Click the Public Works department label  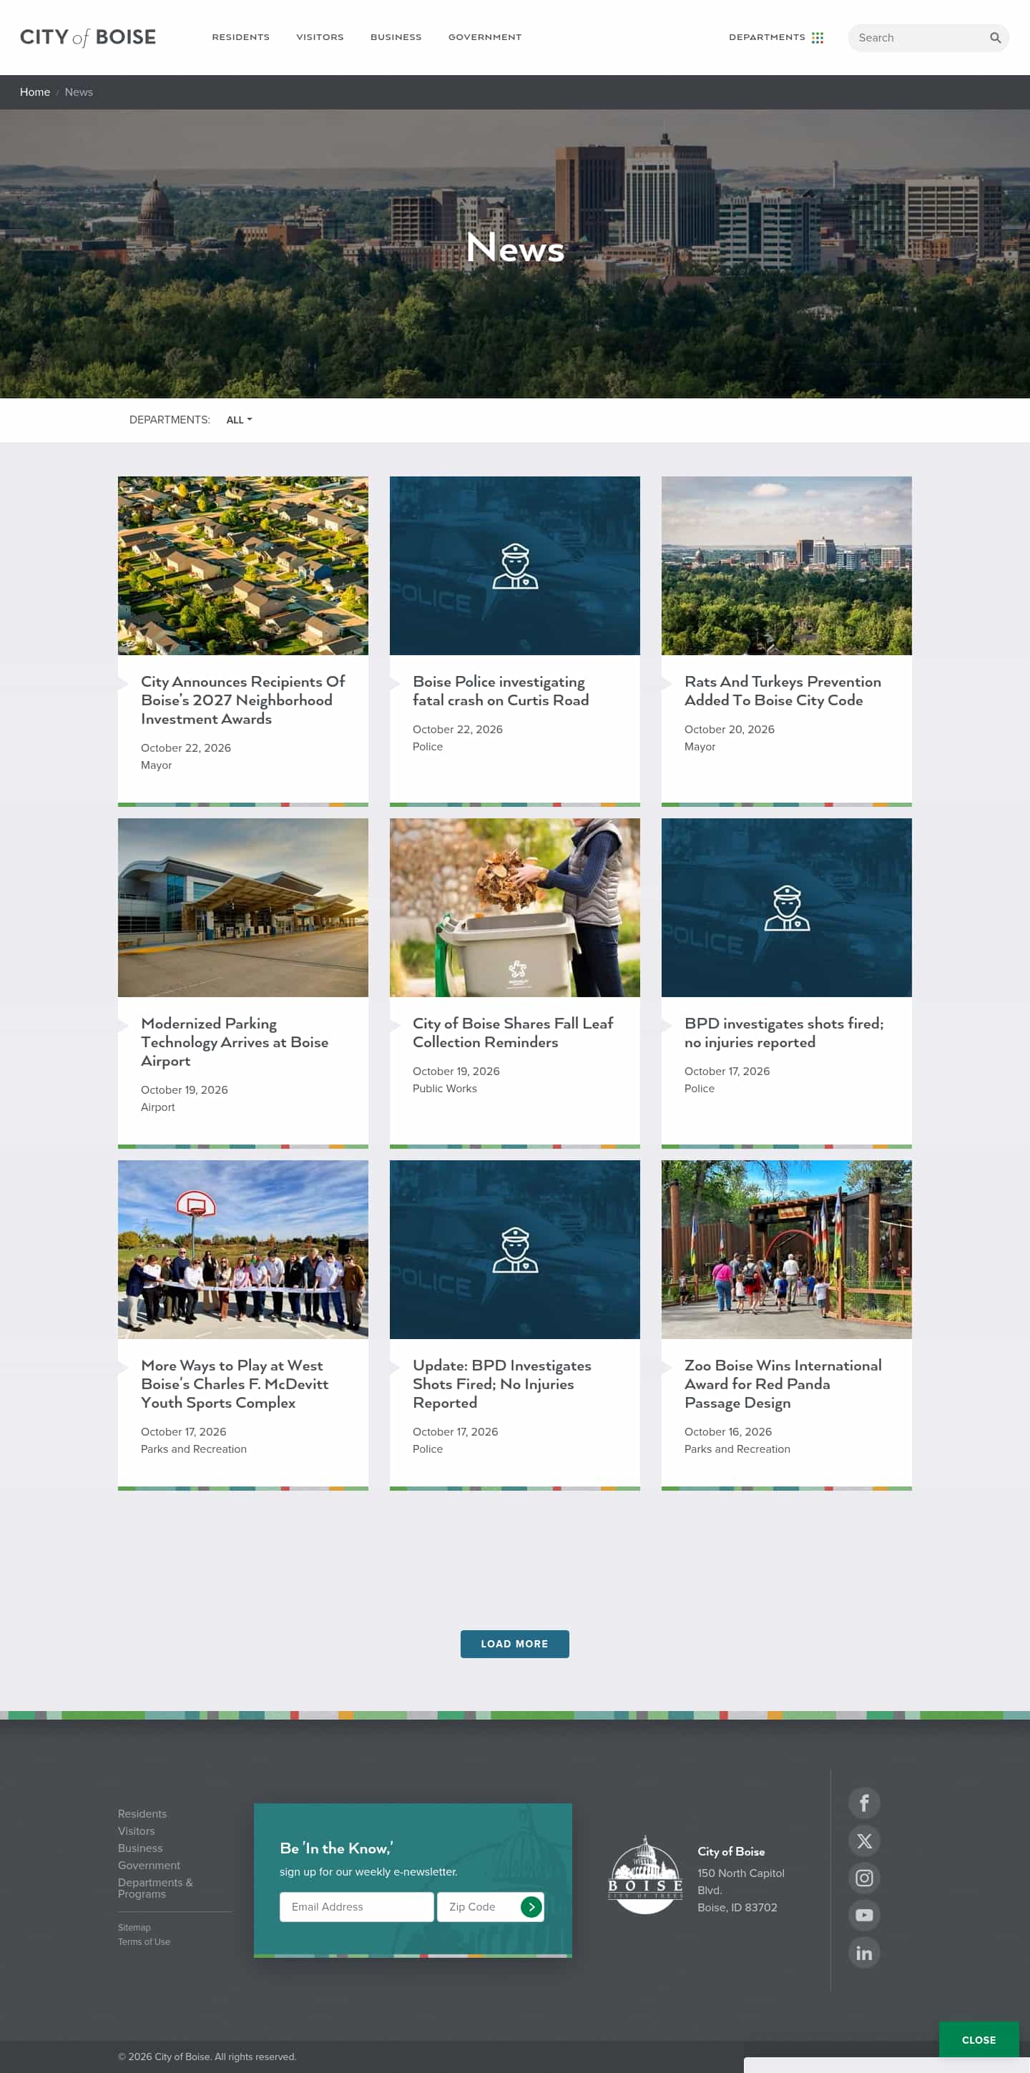coord(445,1089)
